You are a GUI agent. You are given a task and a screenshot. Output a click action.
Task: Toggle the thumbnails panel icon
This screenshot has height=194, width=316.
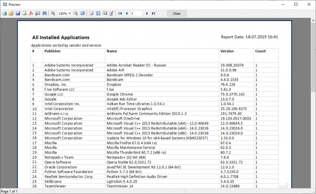coord(98,13)
